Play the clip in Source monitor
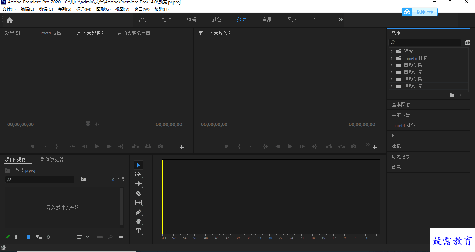This screenshot has width=475, height=252. [97, 147]
